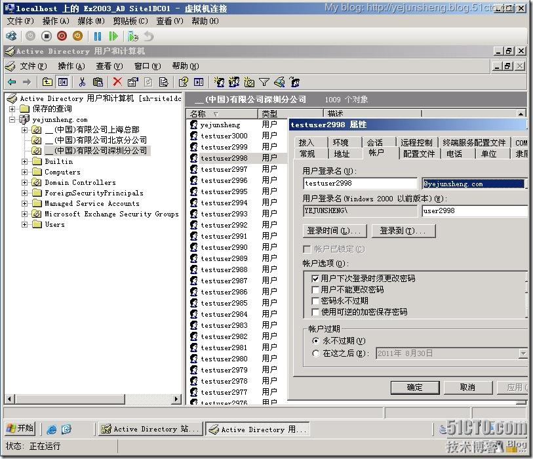Click the paste clipboard icon
This screenshot has height=459, width=533.
(98, 82)
